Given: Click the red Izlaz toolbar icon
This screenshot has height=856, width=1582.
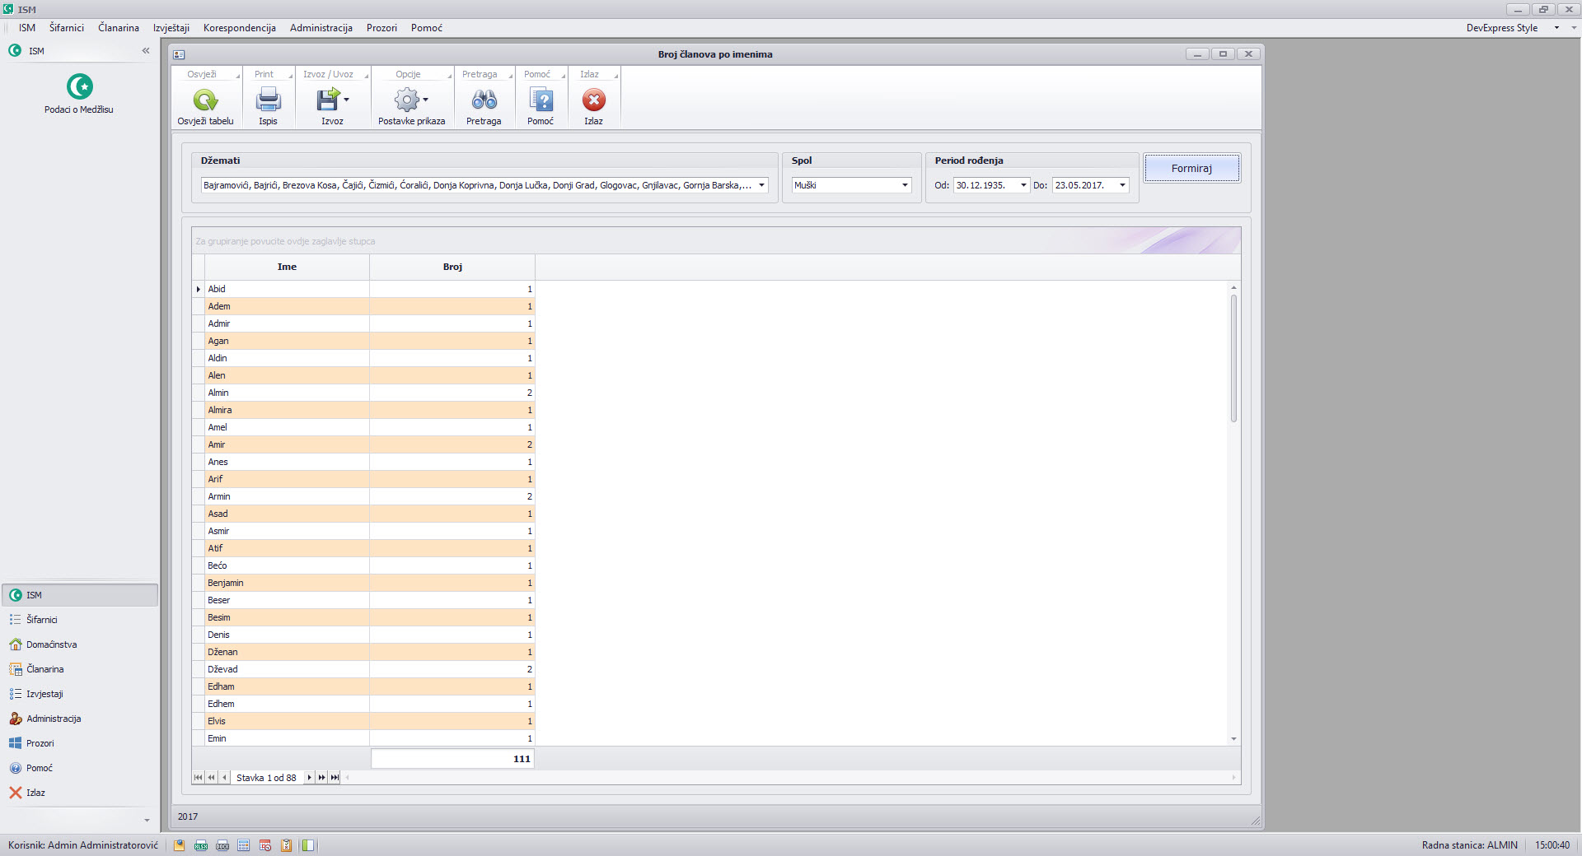Looking at the screenshot, I should click(x=593, y=100).
